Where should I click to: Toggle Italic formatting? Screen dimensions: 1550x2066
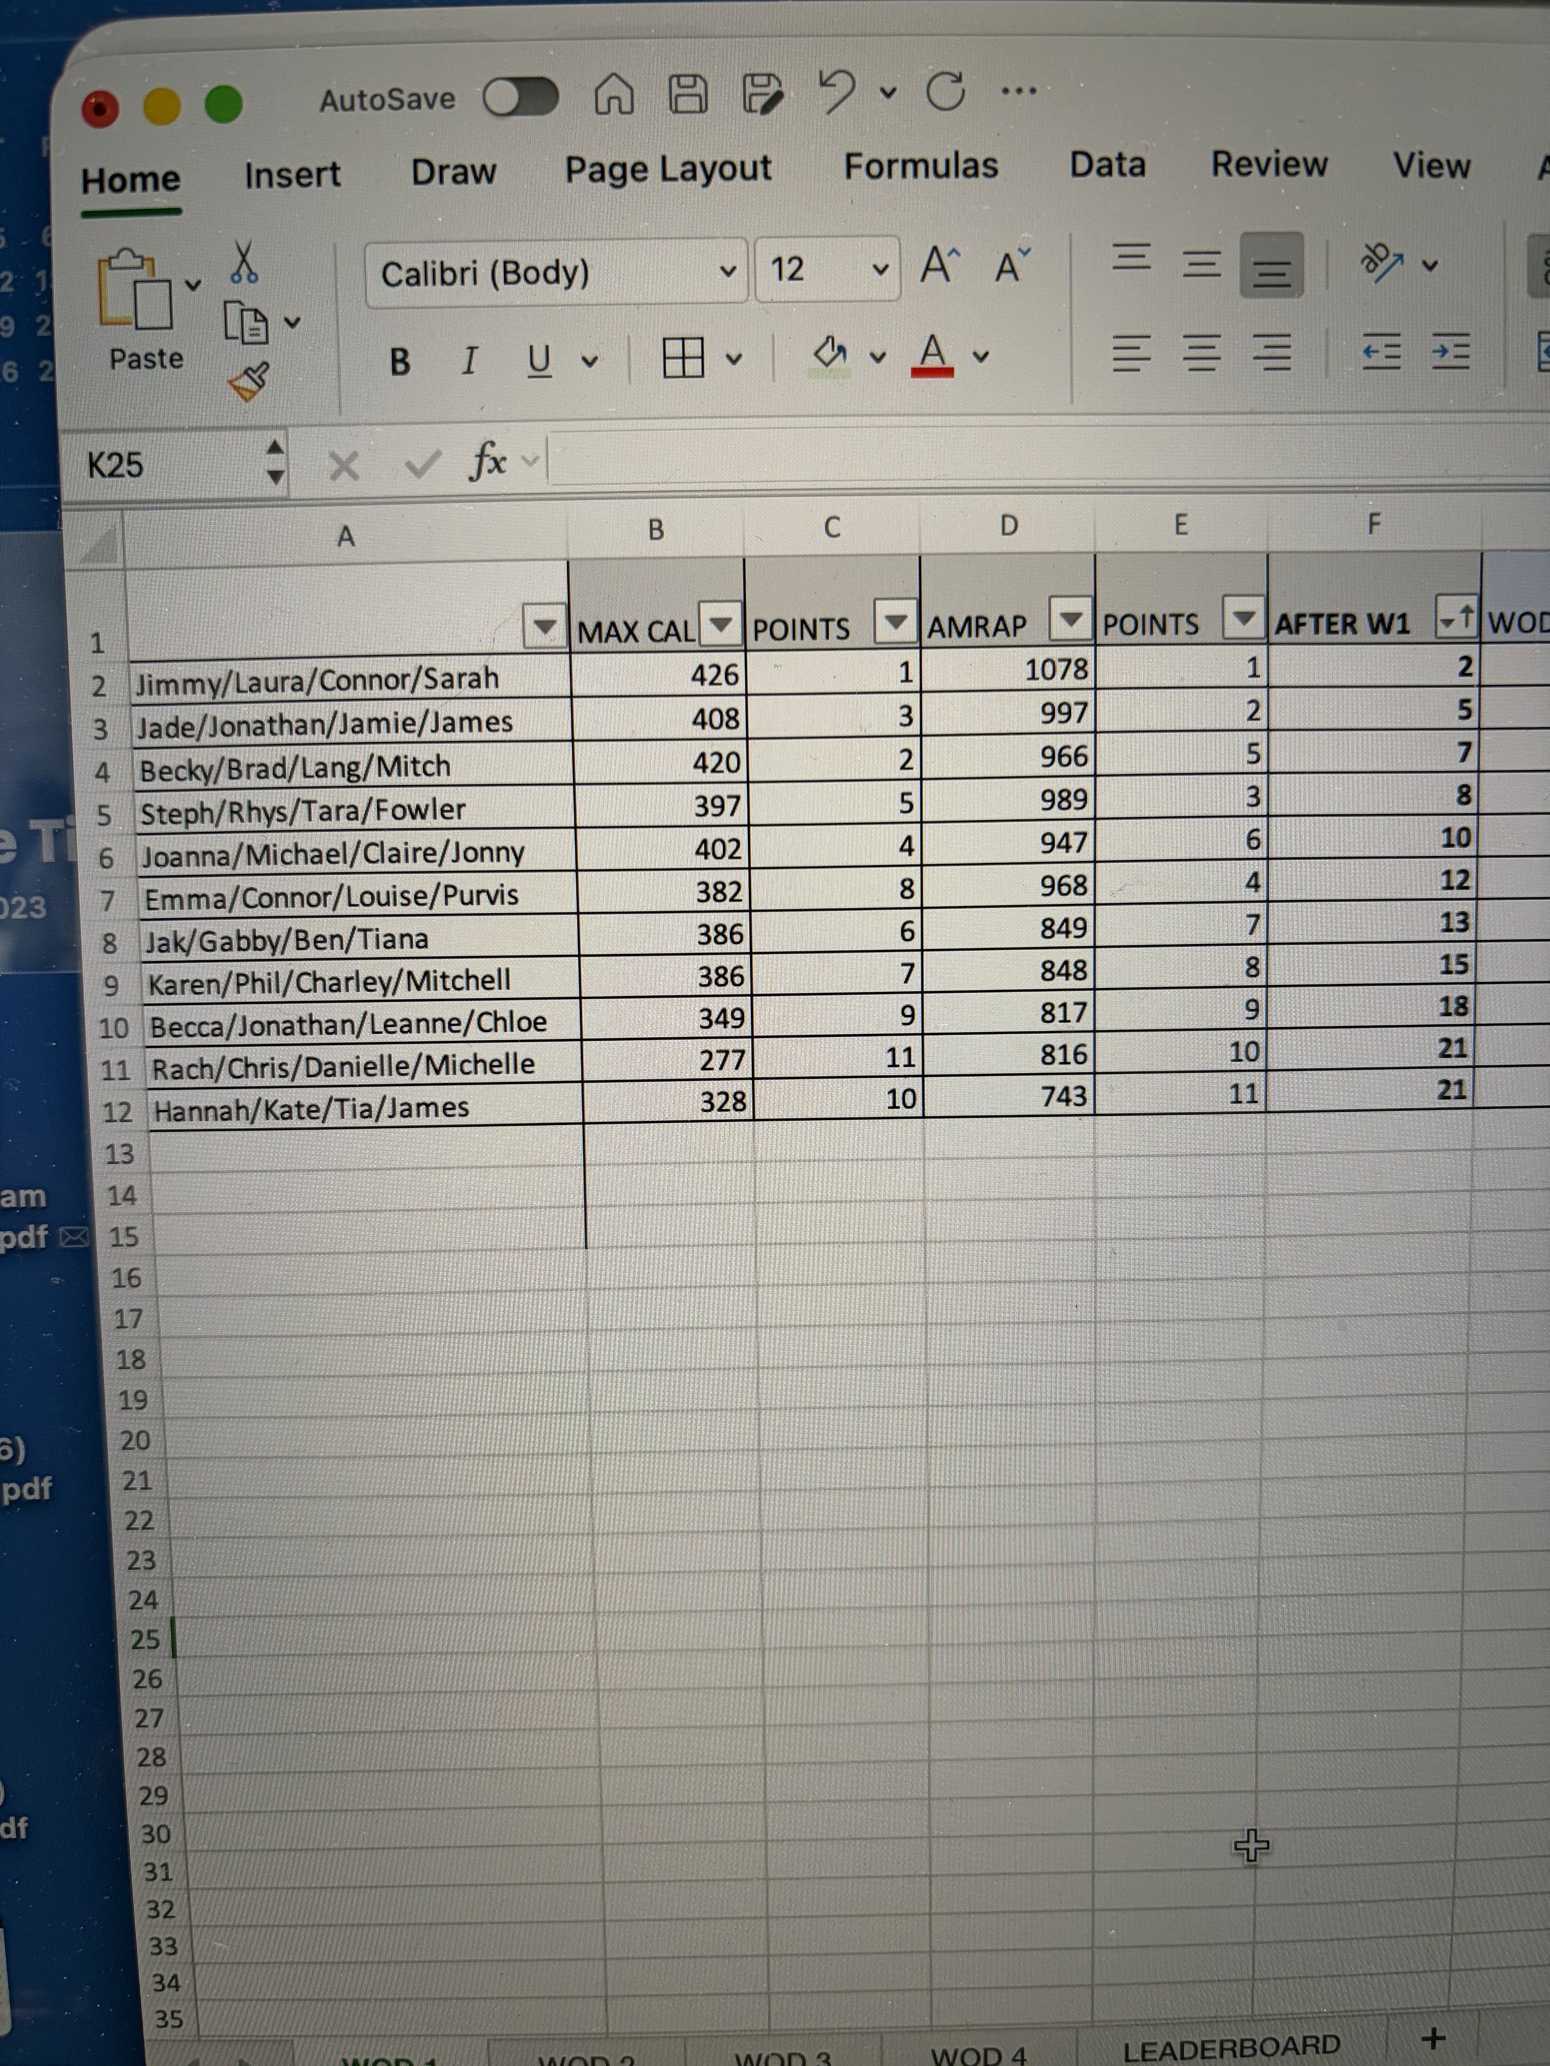469,361
